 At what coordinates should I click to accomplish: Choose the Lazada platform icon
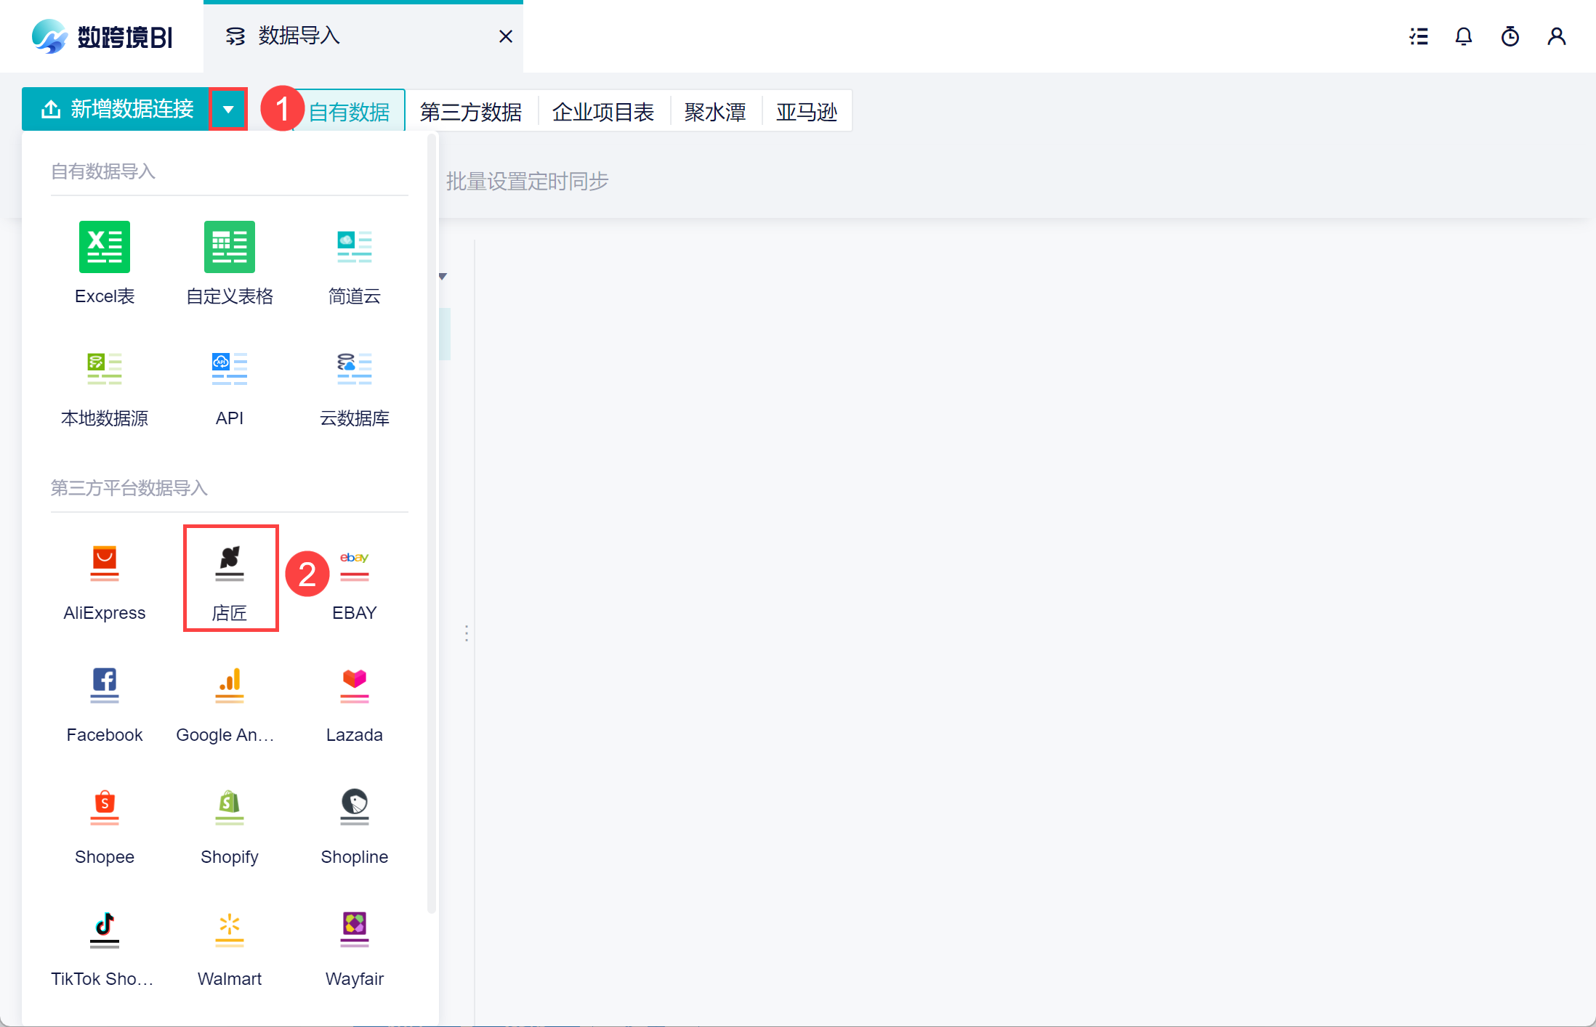[355, 686]
